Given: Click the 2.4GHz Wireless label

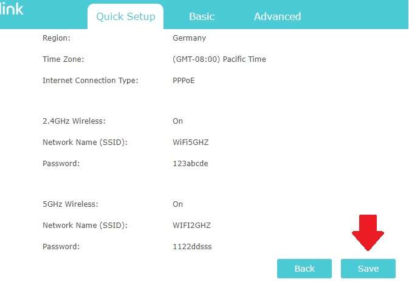Looking at the screenshot, I should pos(74,121).
